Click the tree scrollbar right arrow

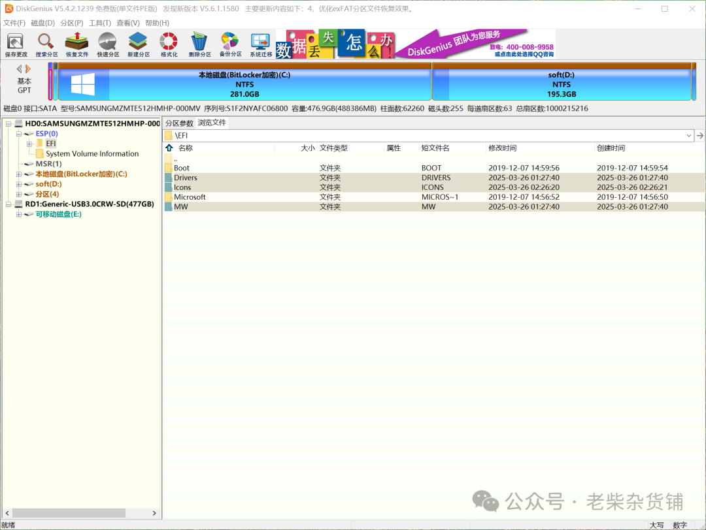pos(154,513)
